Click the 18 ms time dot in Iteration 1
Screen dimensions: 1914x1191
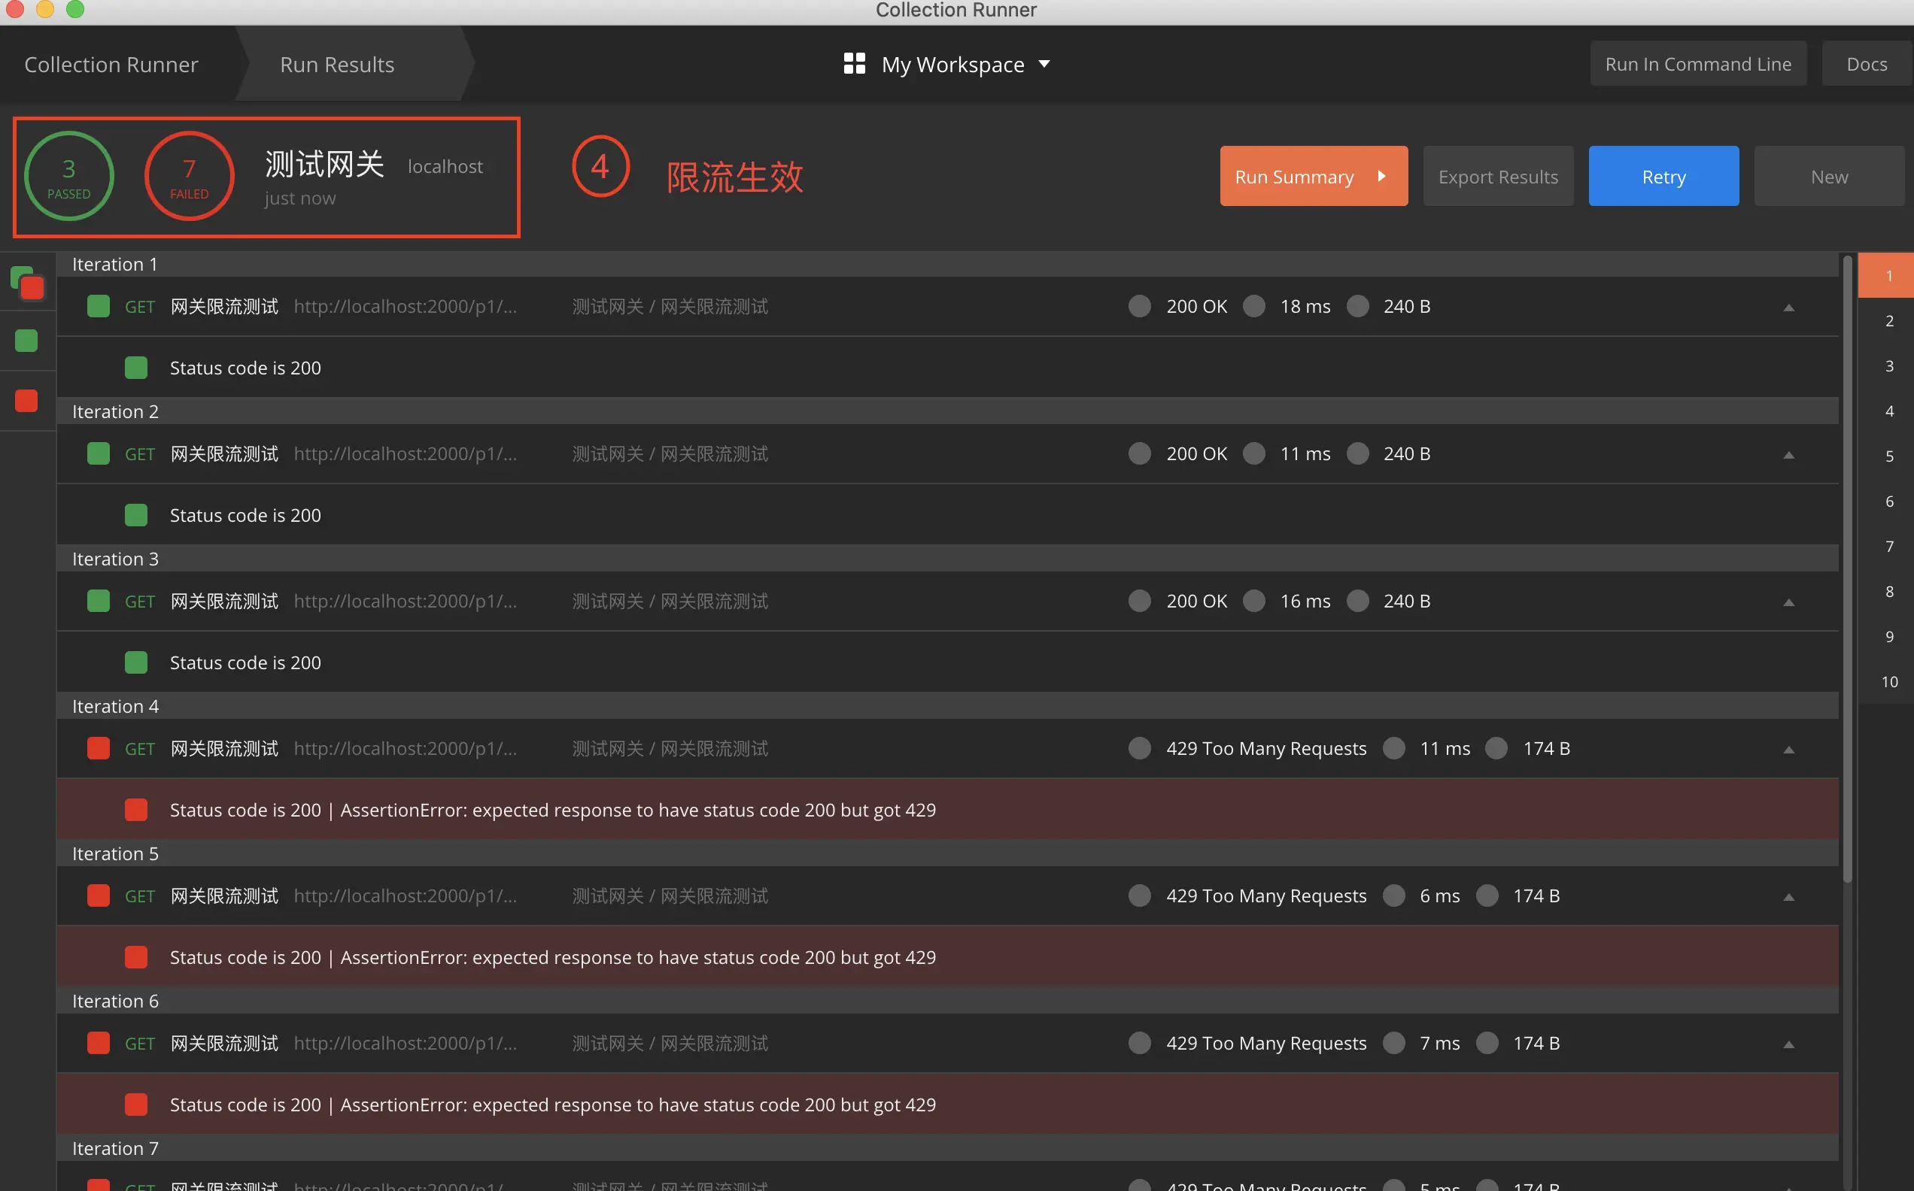[1253, 307]
